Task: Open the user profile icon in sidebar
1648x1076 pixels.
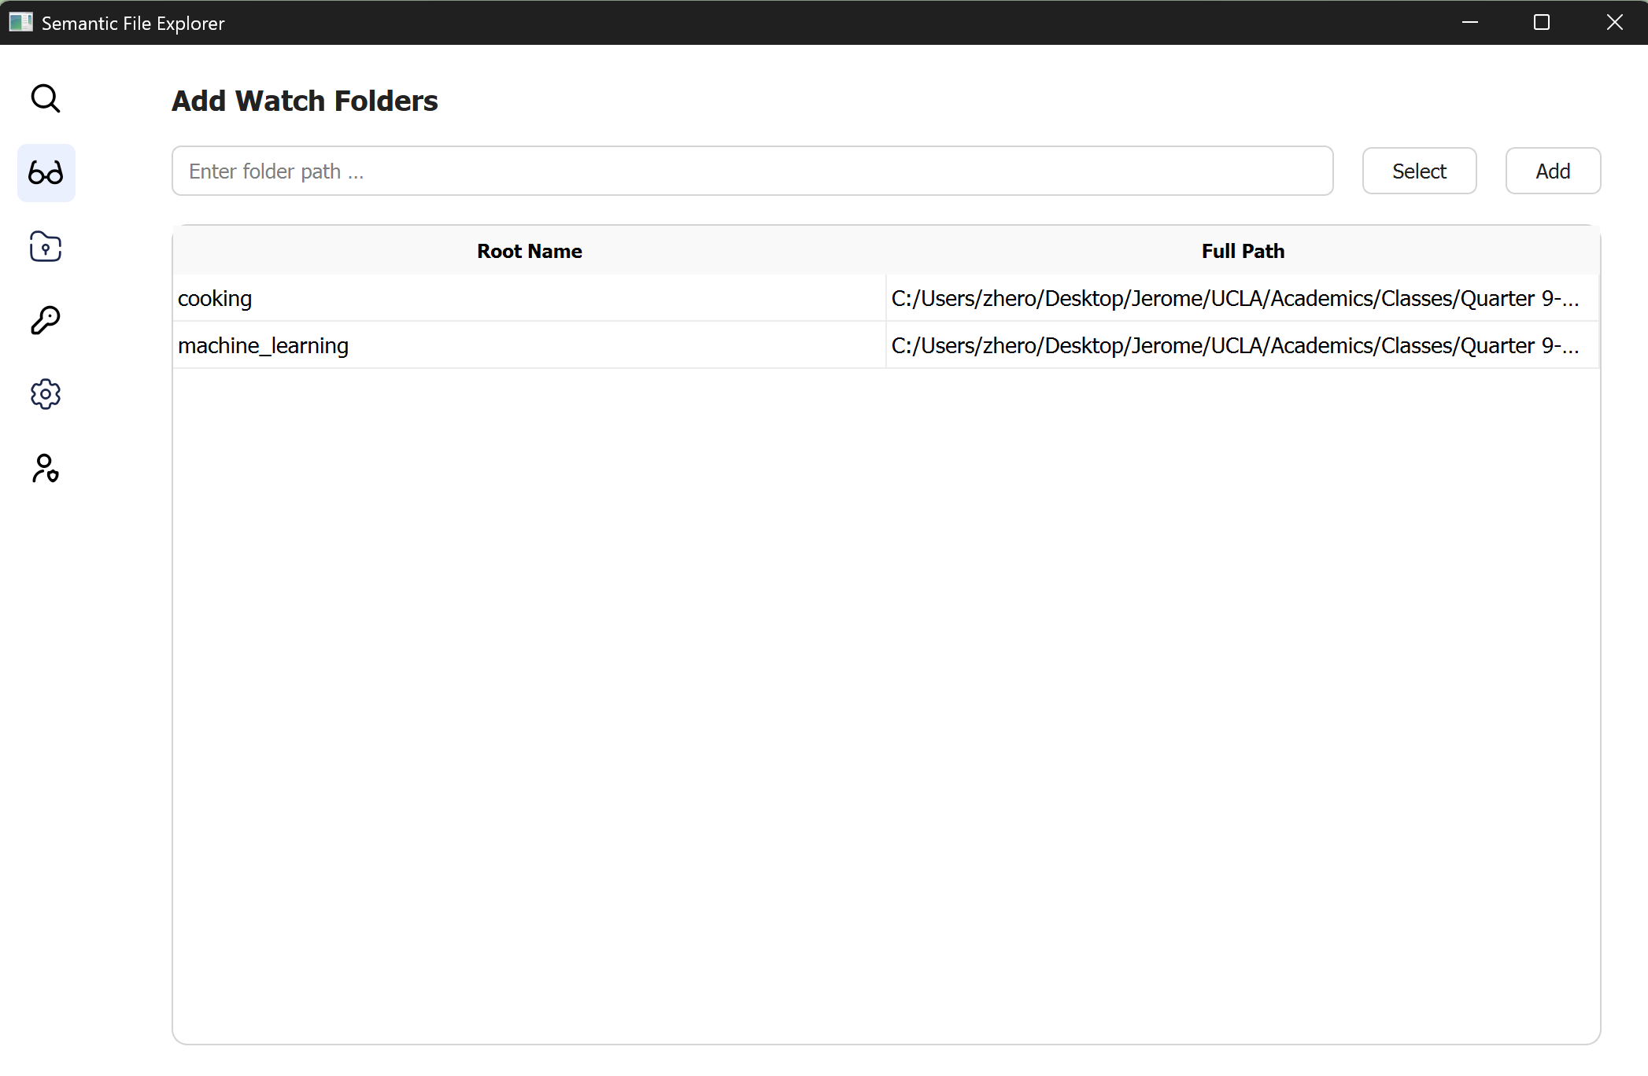Action: pyautogui.click(x=46, y=468)
